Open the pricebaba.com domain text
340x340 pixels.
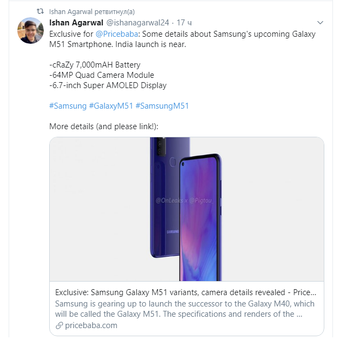coord(91,325)
